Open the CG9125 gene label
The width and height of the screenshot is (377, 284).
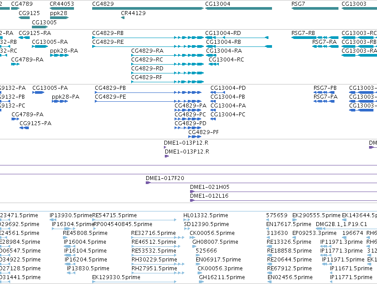click(29, 13)
